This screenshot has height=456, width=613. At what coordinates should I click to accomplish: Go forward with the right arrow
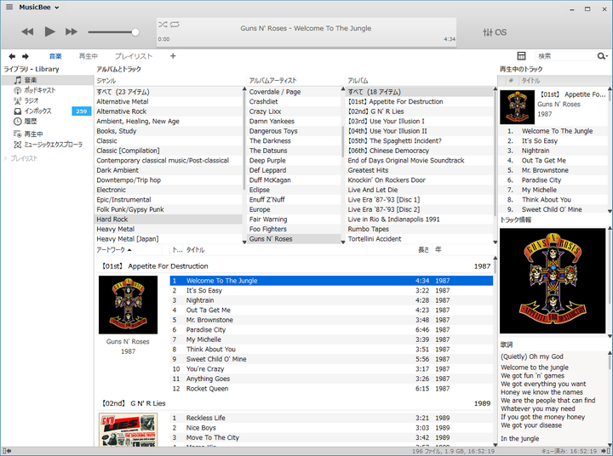click(x=26, y=56)
